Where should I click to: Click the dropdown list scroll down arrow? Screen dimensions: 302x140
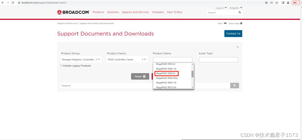(x=193, y=87)
